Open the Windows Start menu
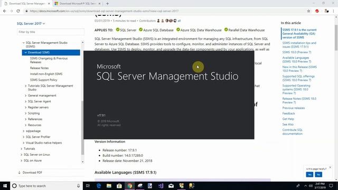Screen dimensions: 338x190 coord(5,186)
